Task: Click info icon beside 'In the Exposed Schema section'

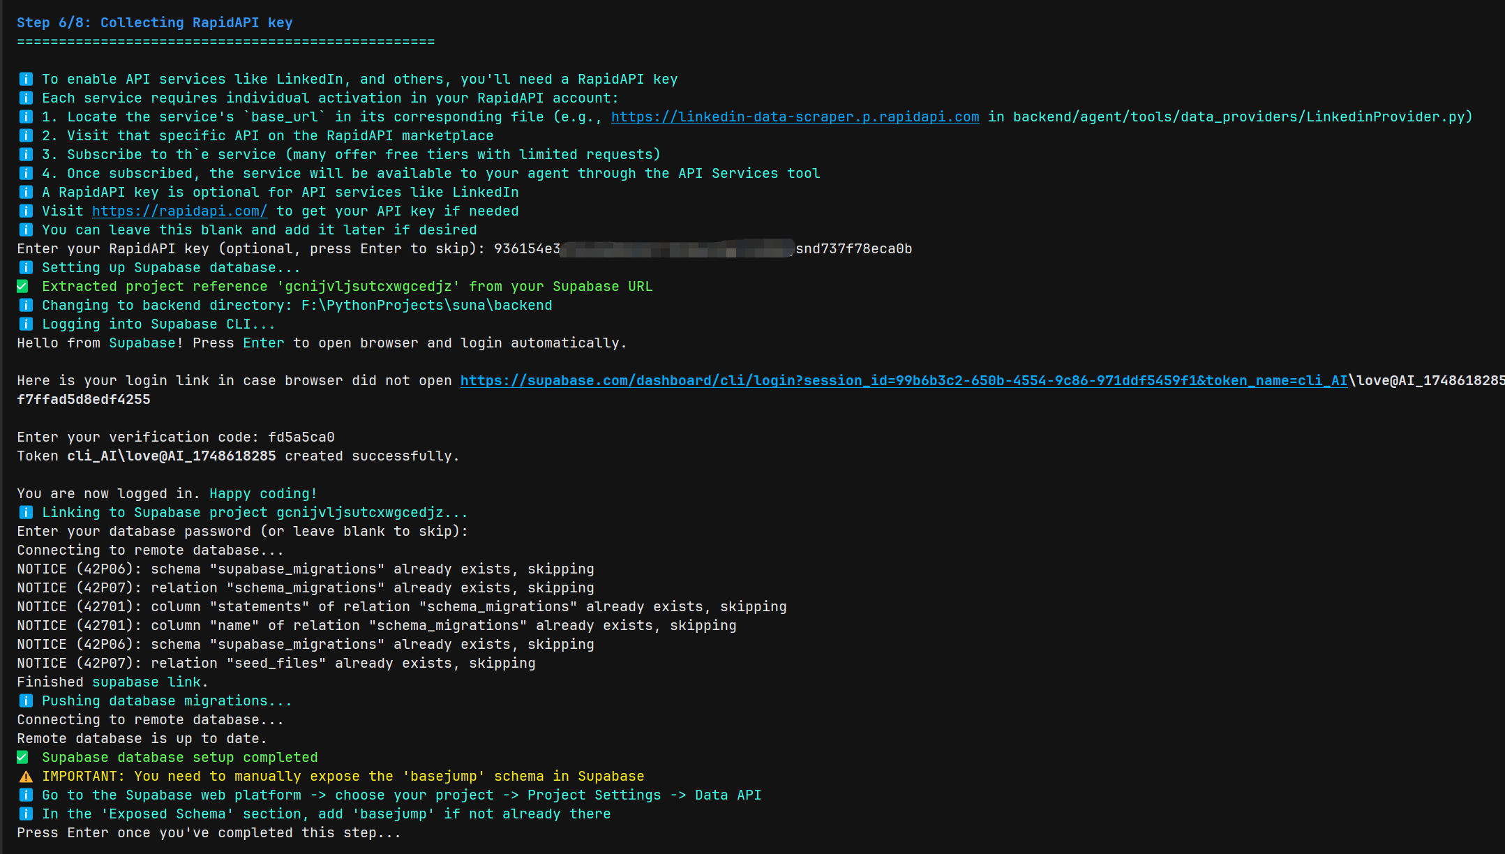Action: point(26,814)
